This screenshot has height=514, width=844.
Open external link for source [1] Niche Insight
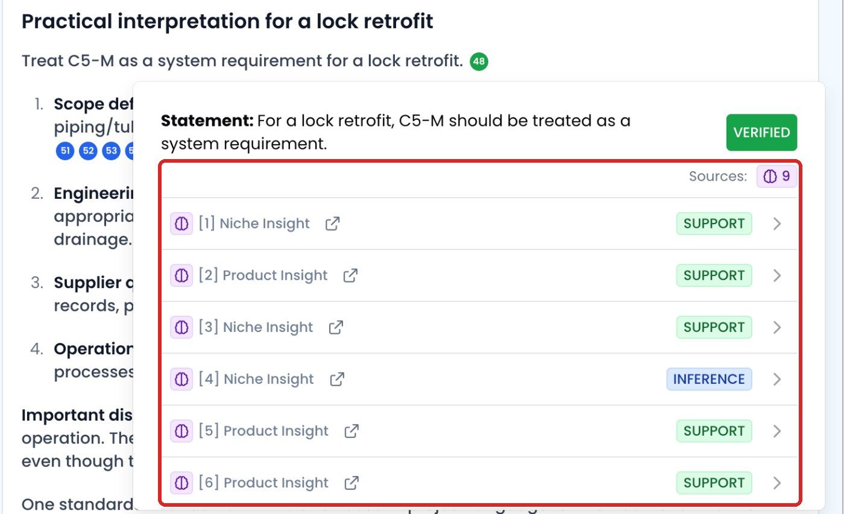pos(332,224)
